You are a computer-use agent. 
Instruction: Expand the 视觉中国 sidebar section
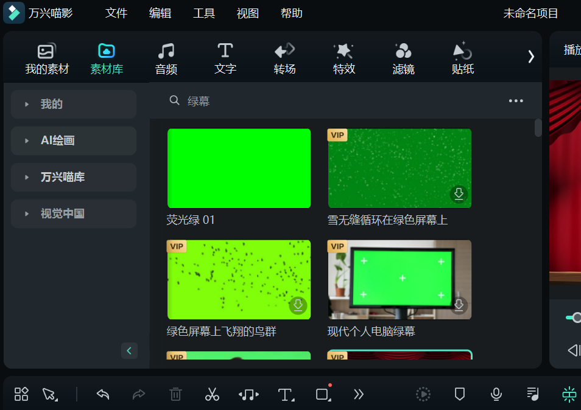coord(73,214)
